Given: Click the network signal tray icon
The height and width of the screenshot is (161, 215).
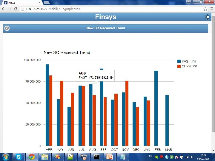Looking at the screenshot, I should coord(187,157).
